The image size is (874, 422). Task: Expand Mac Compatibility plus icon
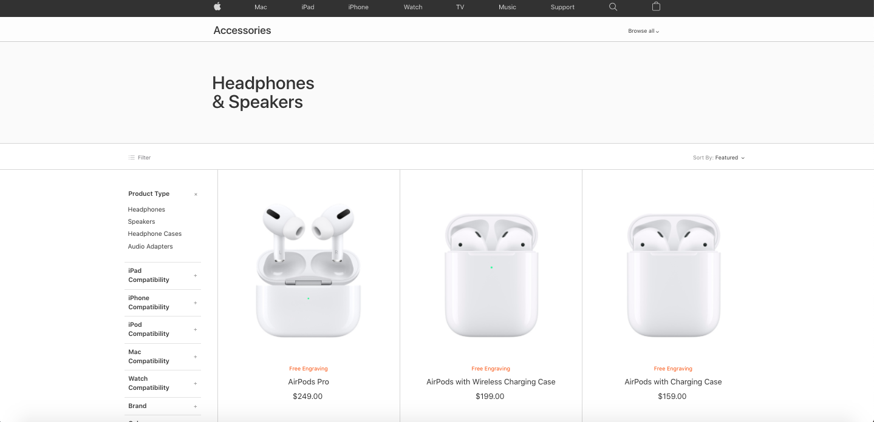196,357
